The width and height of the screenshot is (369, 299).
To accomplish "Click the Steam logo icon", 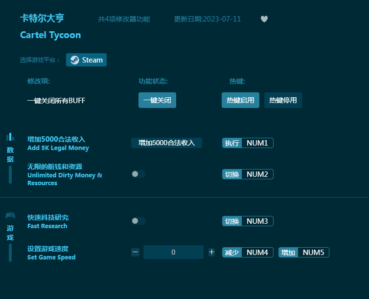I will click(74, 60).
